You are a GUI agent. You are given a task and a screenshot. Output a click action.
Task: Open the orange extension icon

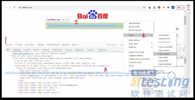[x=164, y=8]
